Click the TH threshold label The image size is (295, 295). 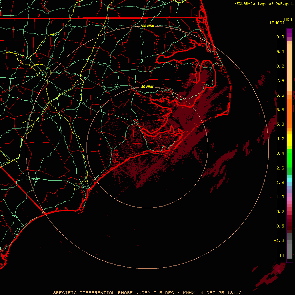(282, 255)
